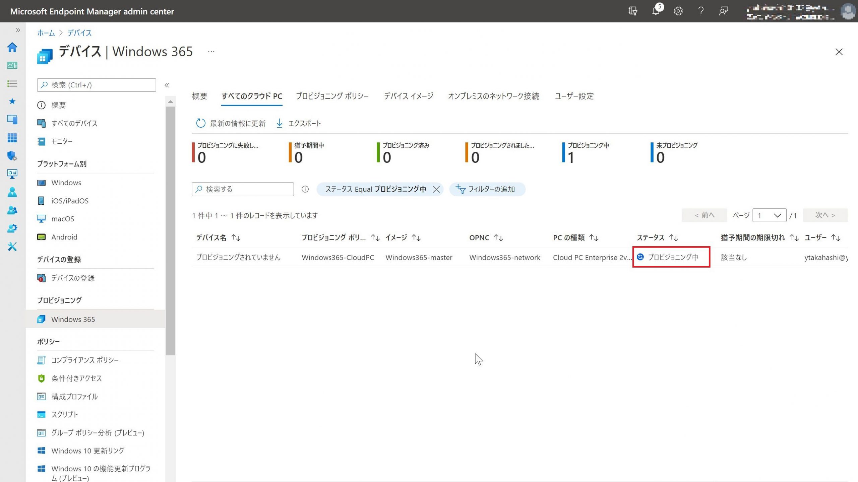Open the directory filter icon in the header

(x=633, y=11)
